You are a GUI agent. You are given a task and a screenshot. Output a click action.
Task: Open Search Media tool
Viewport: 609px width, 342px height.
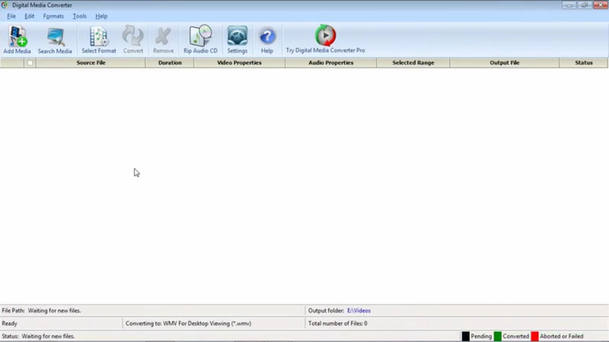55,40
